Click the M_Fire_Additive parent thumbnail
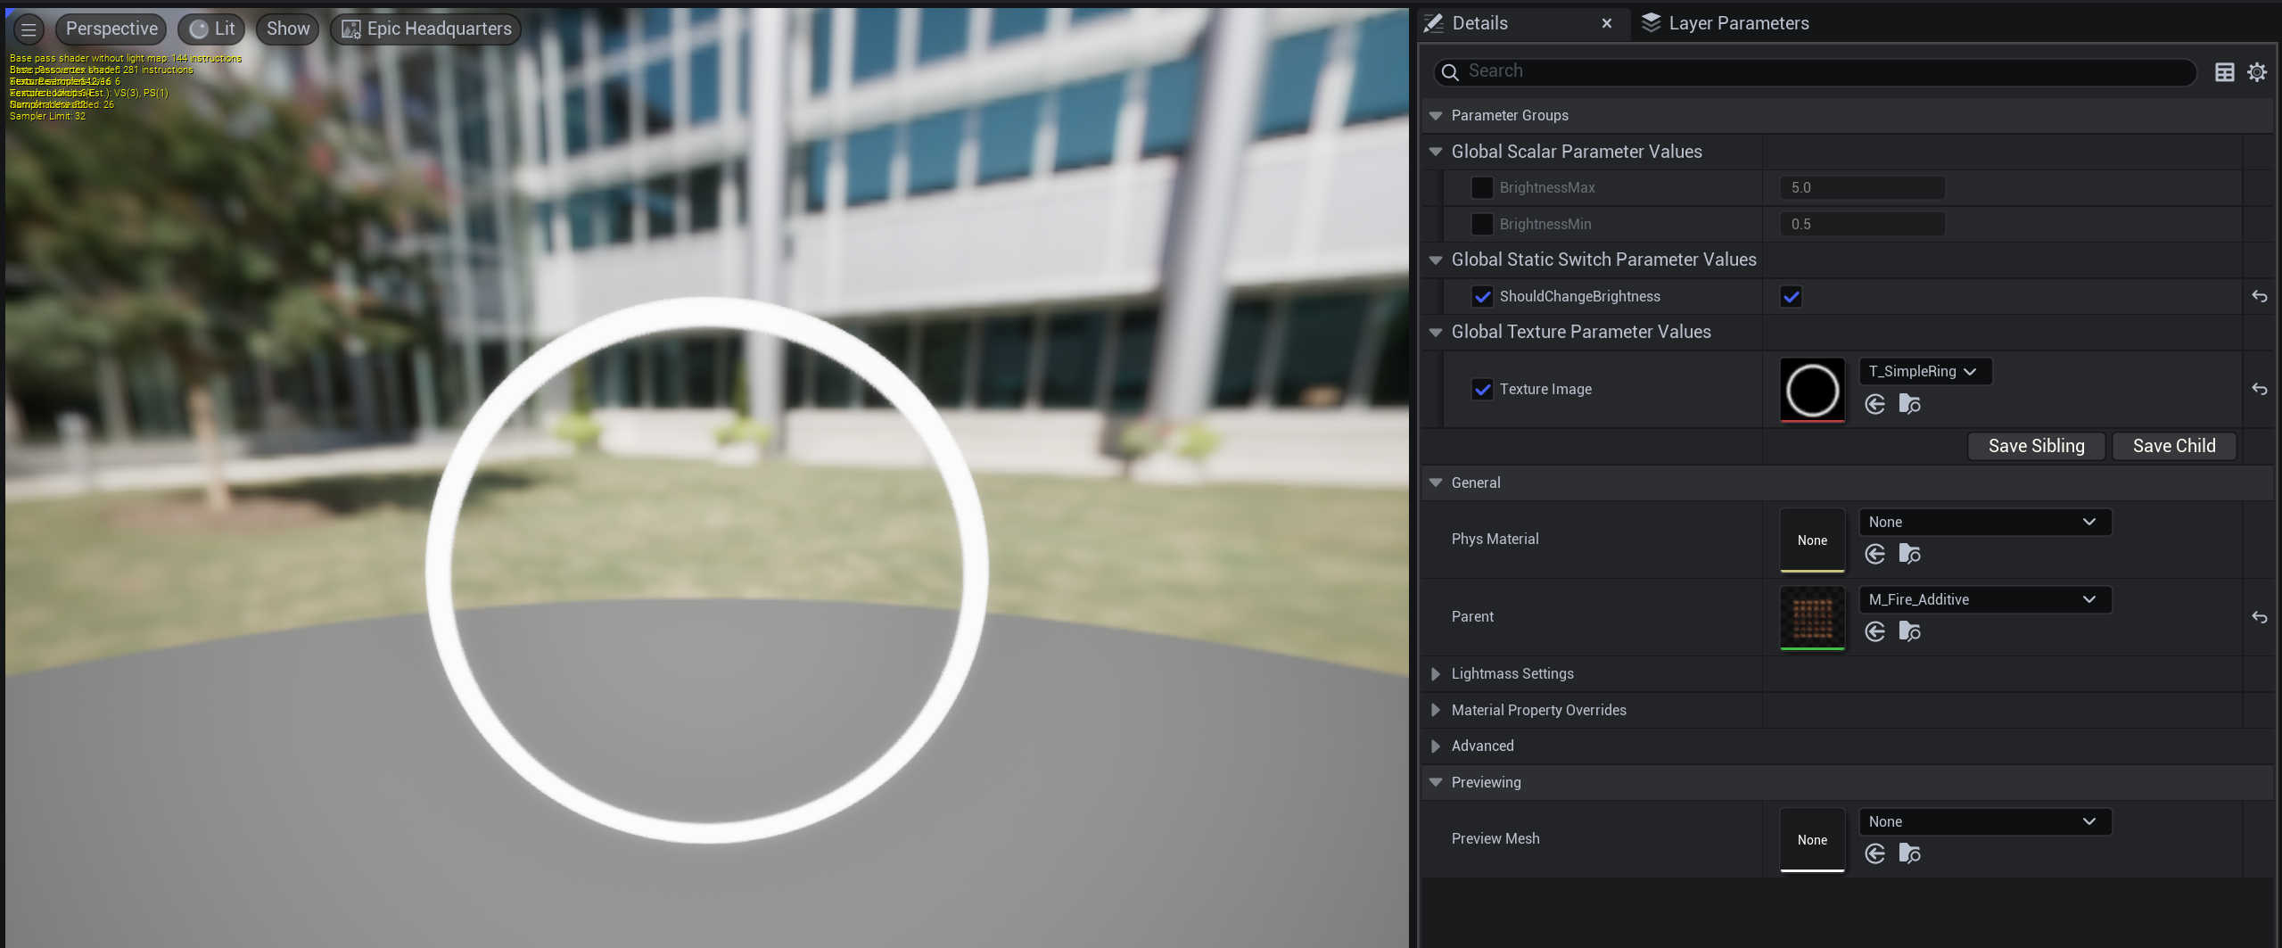Viewport: 2282px width, 948px height. (1812, 618)
